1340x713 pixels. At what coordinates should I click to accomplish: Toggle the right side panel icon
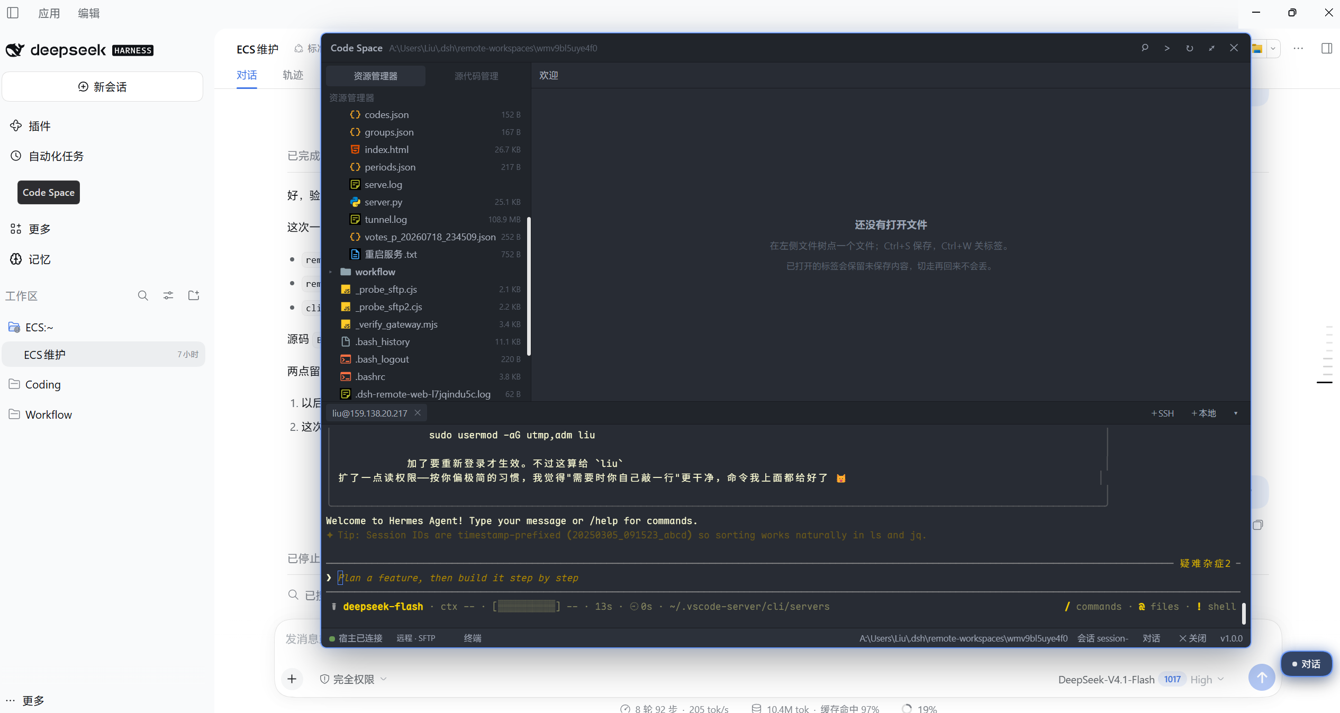1326,48
